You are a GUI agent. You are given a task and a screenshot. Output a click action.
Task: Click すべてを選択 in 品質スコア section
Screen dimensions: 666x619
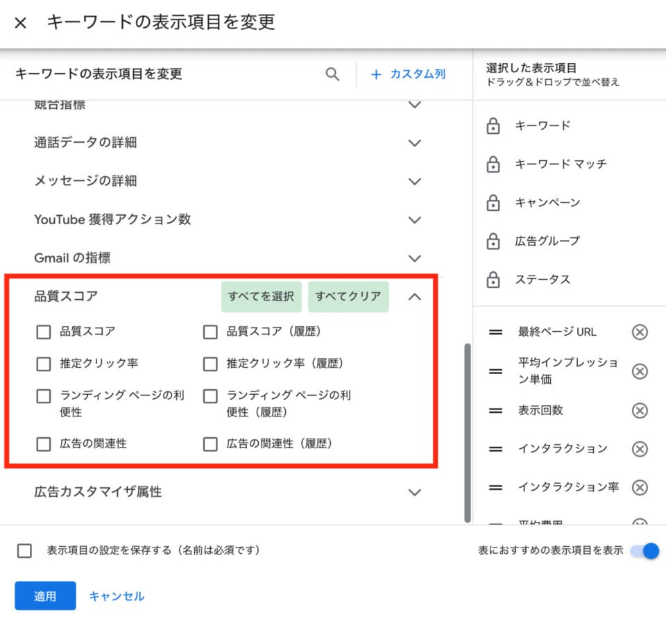pyautogui.click(x=262, y=296)
